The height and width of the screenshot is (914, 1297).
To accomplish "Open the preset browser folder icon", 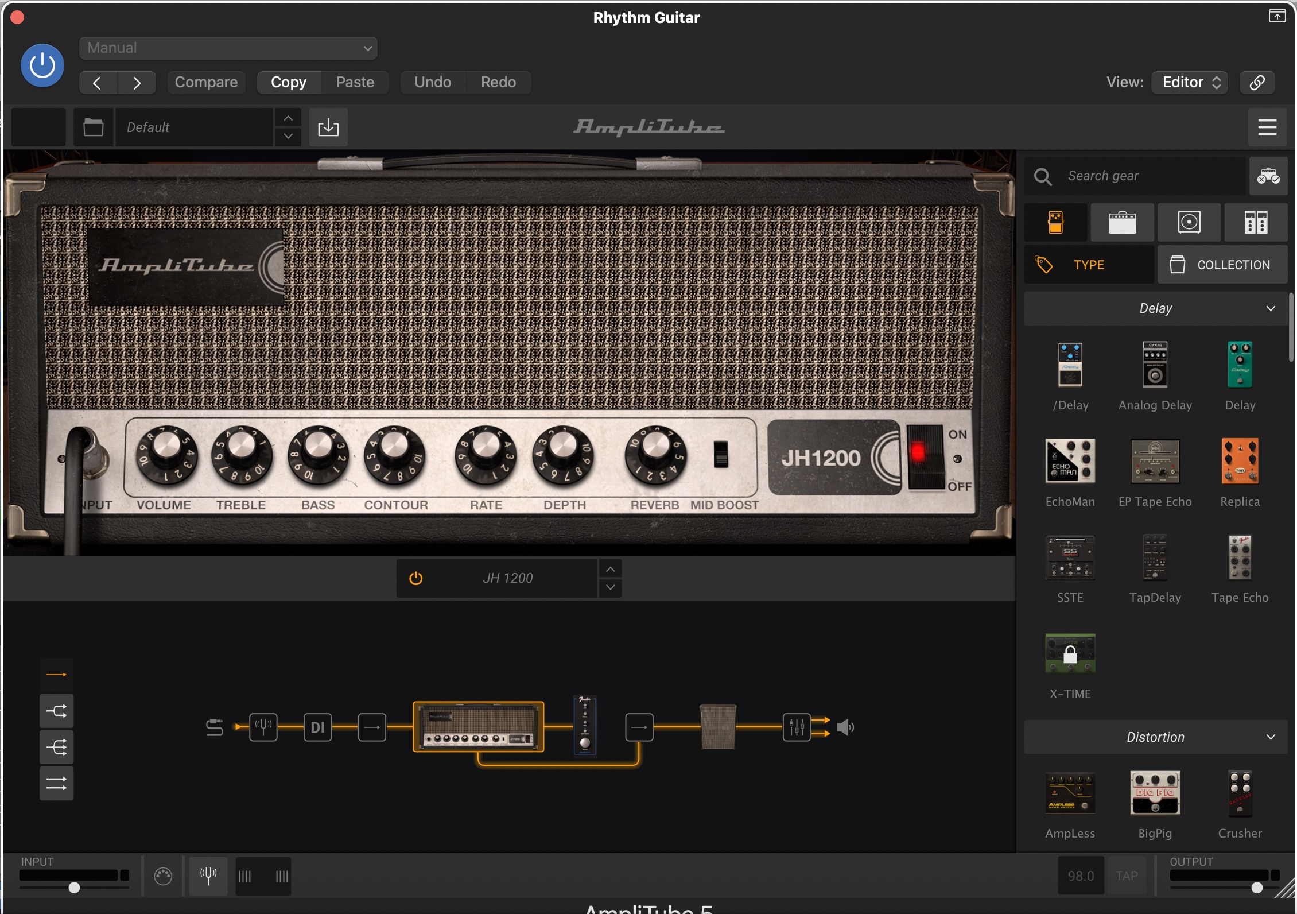I will [x=93, y=127].
